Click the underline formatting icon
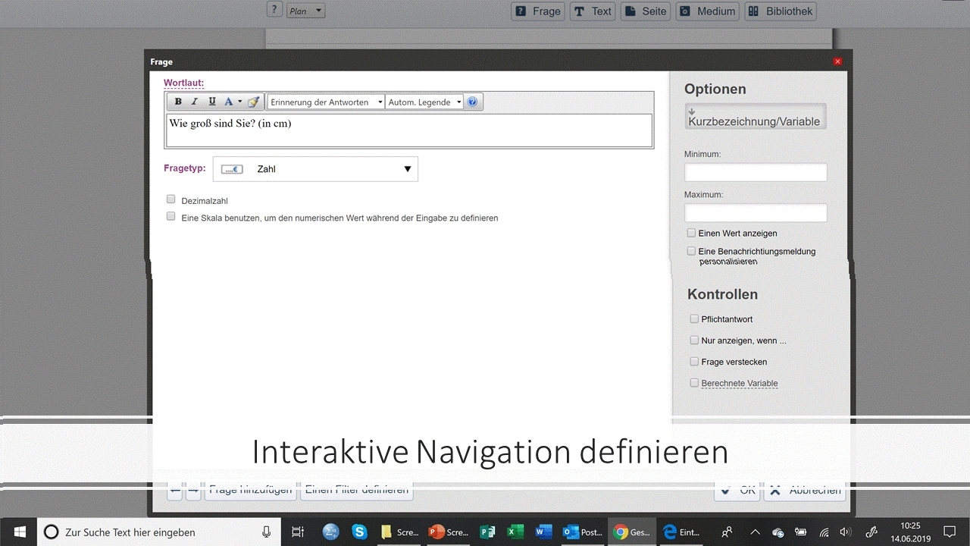The width and height of the screenshot is (970, 546). click(x=211, y=102)
